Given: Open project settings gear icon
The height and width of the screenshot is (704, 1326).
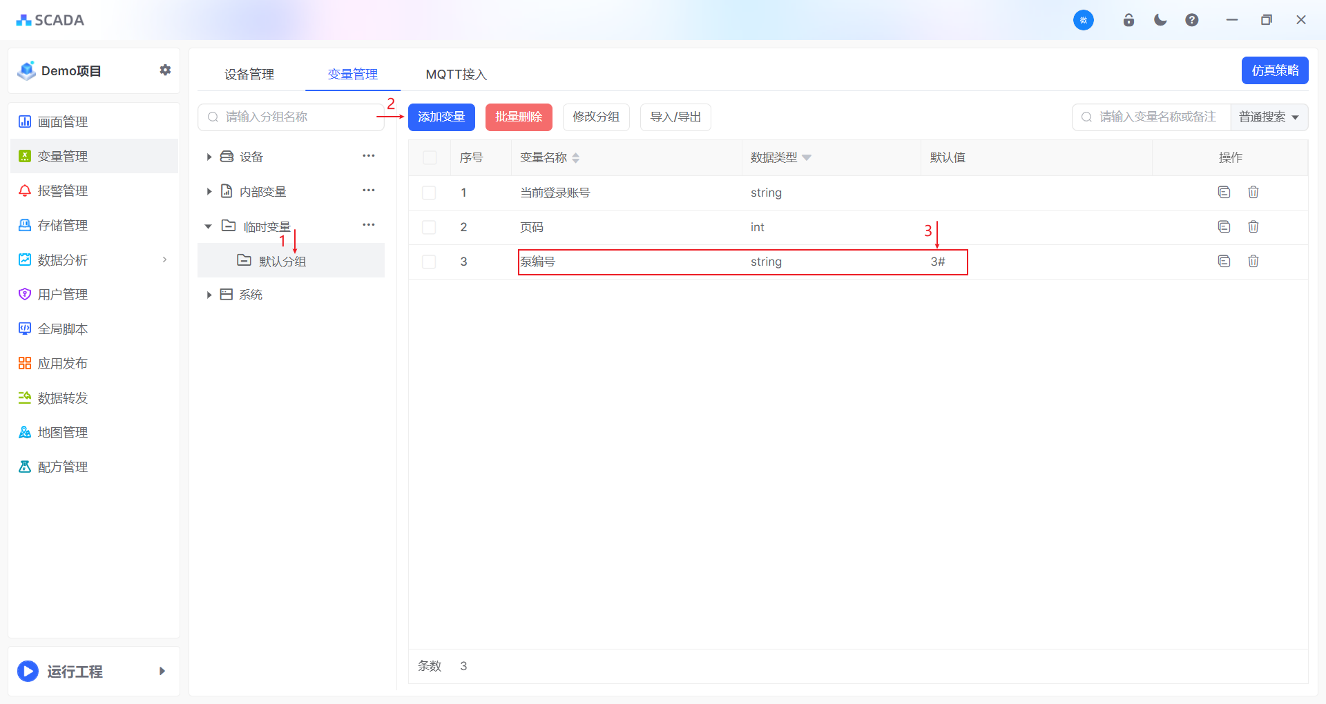Looking at the screenshot, I should click(165, 70).
